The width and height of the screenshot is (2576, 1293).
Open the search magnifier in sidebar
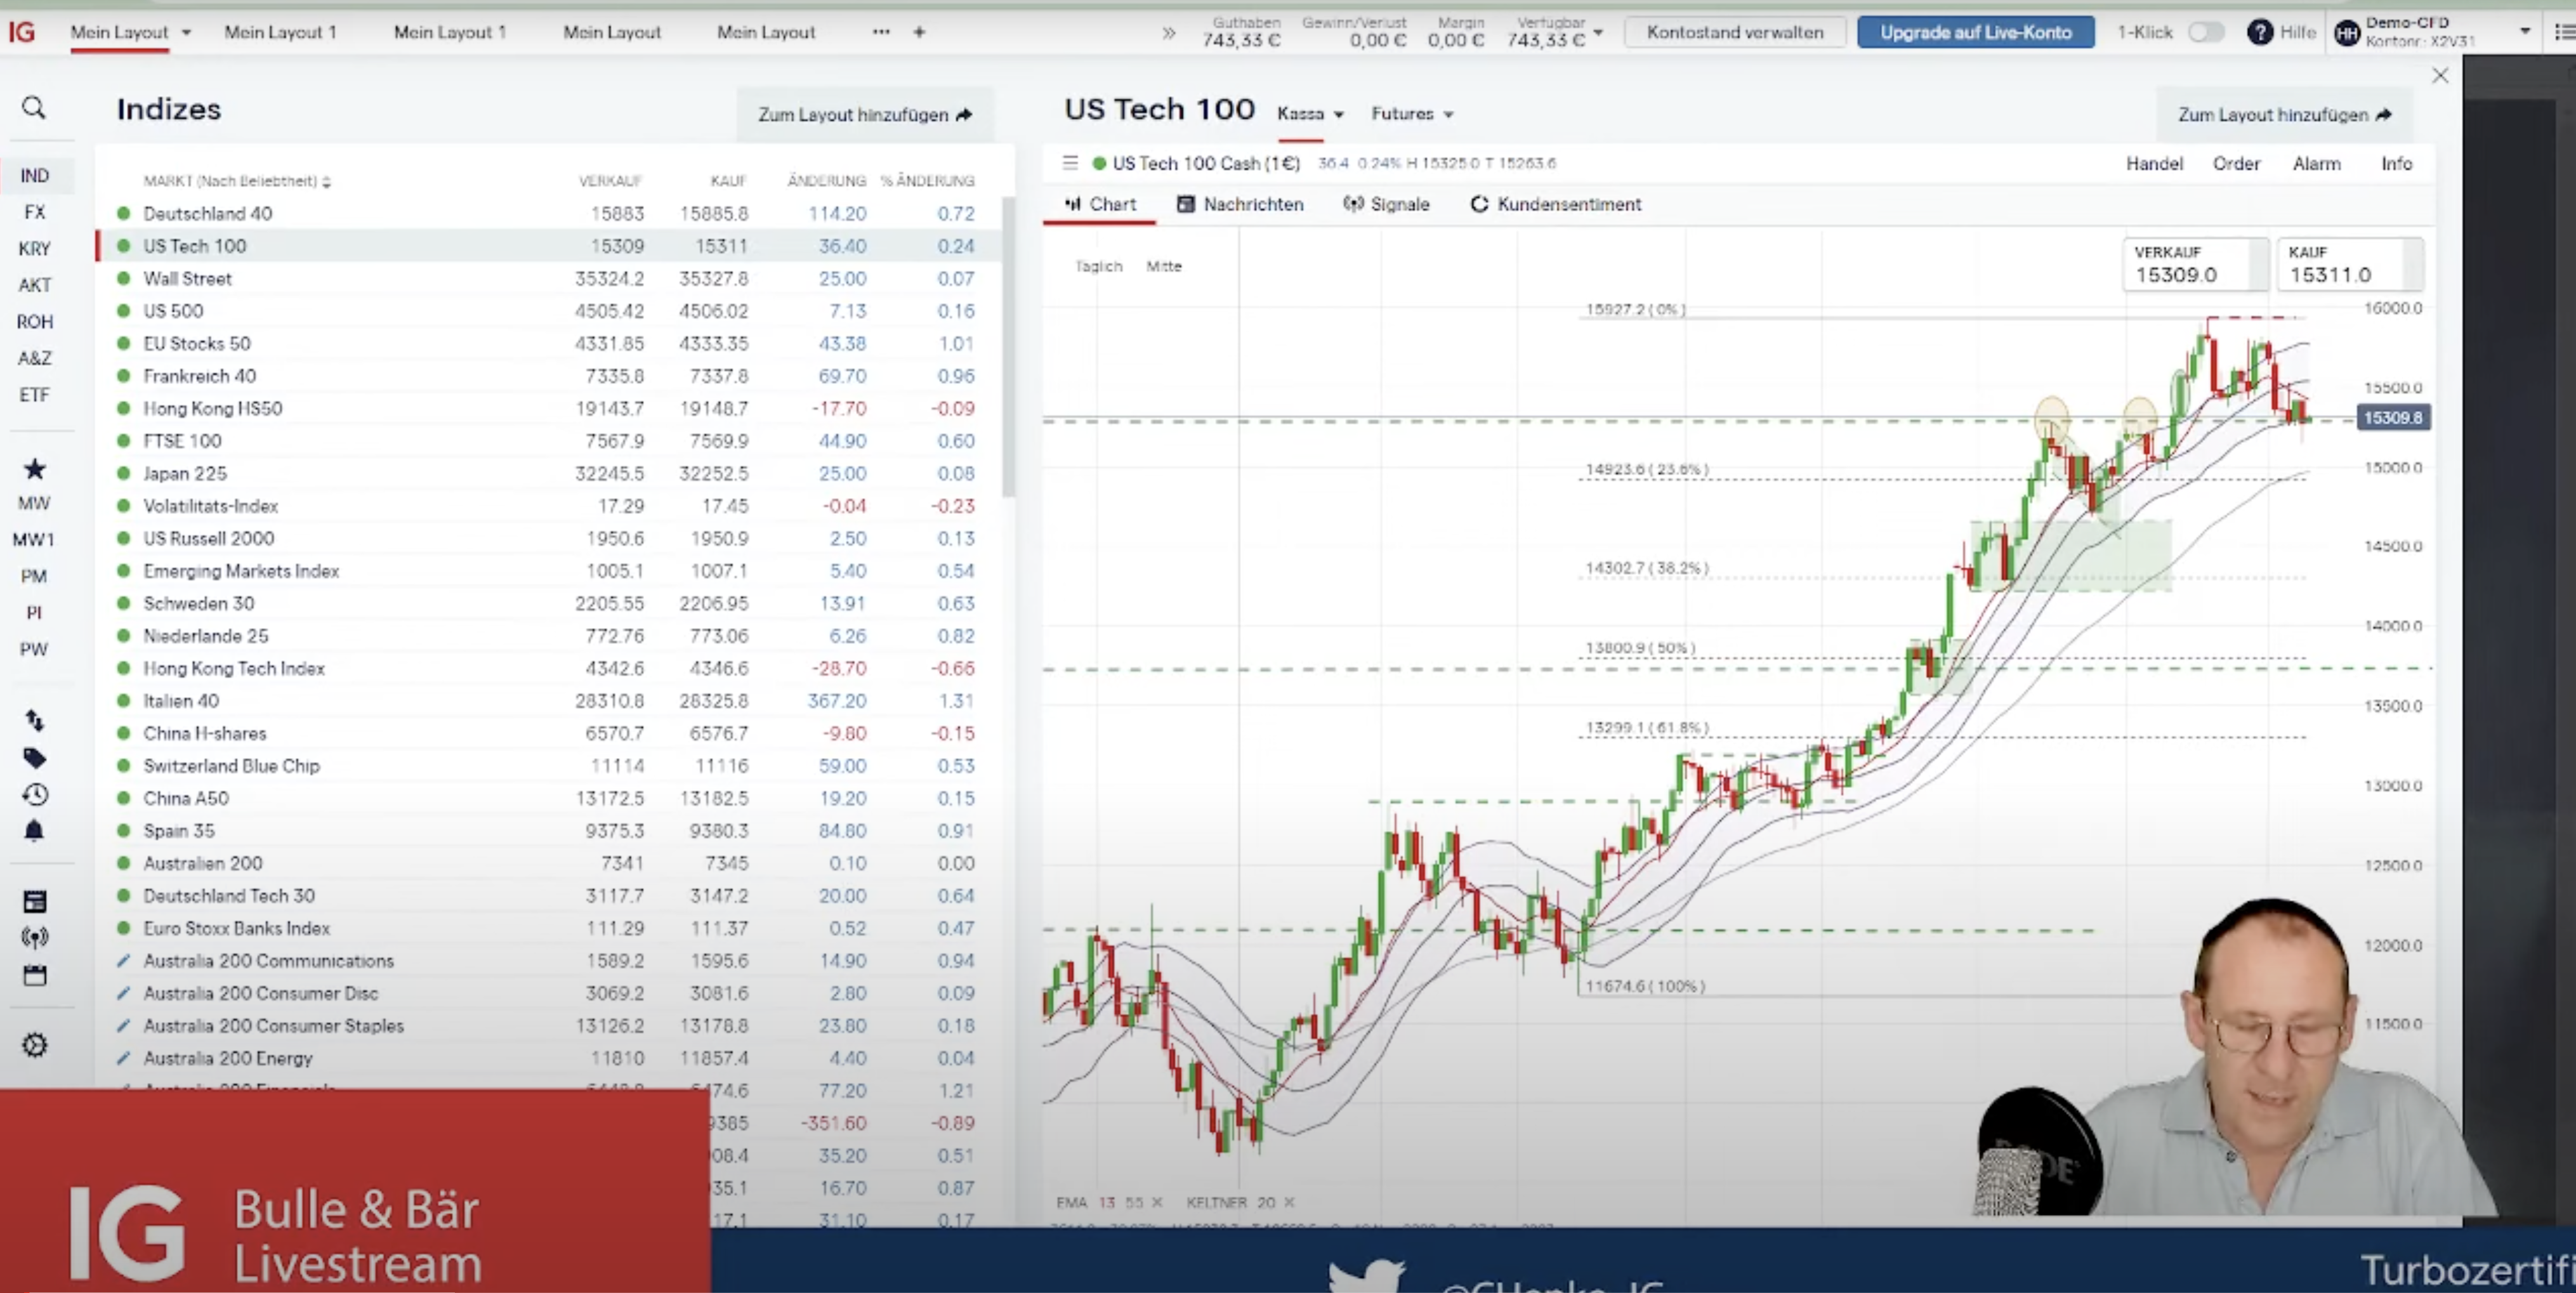point(34,107)
